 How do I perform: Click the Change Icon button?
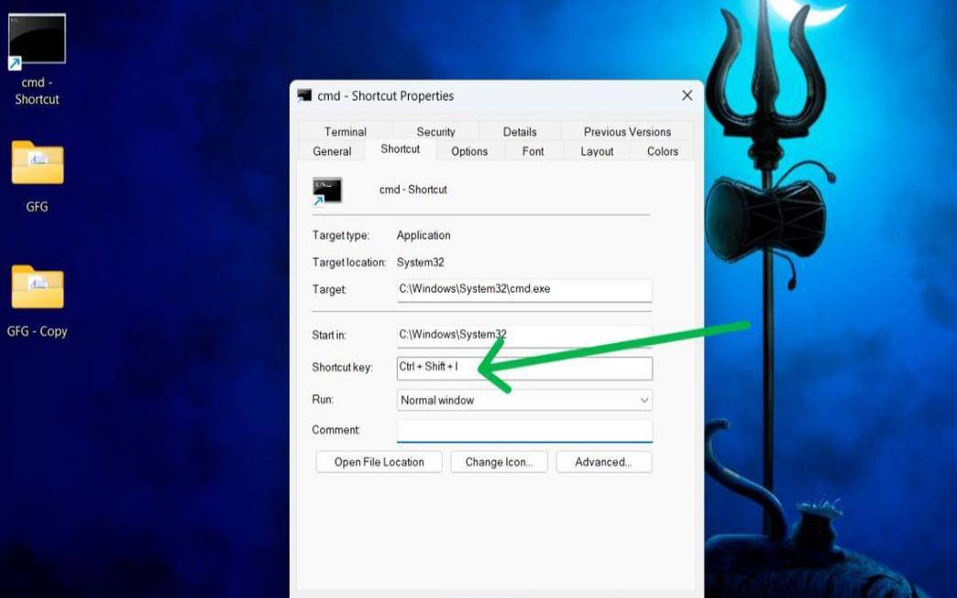pyautogui.click(x=499, y=461)
